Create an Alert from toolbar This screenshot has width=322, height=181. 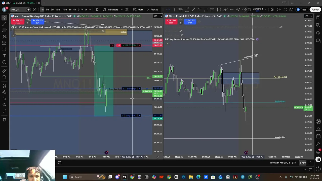click(138, 10)
